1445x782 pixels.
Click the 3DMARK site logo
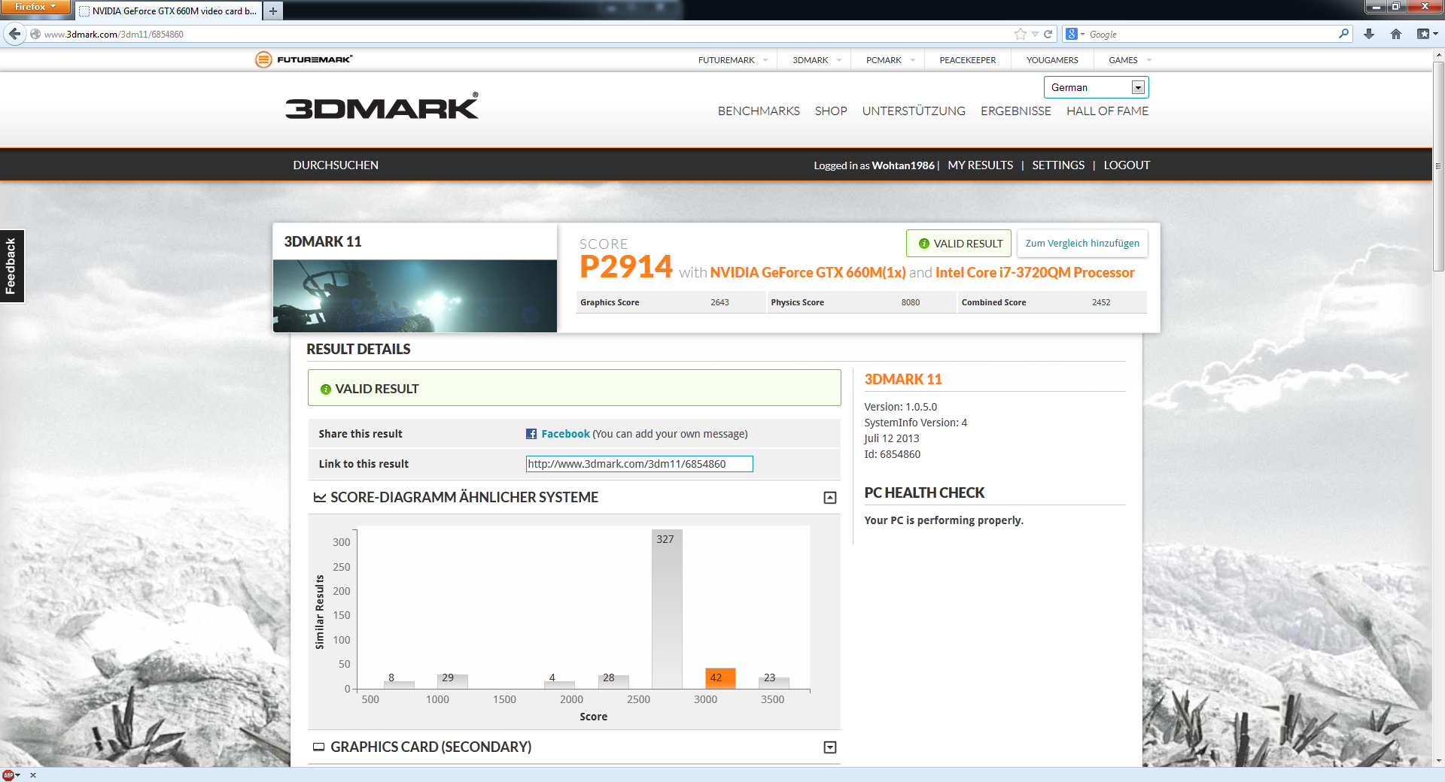tap(382, 106)
